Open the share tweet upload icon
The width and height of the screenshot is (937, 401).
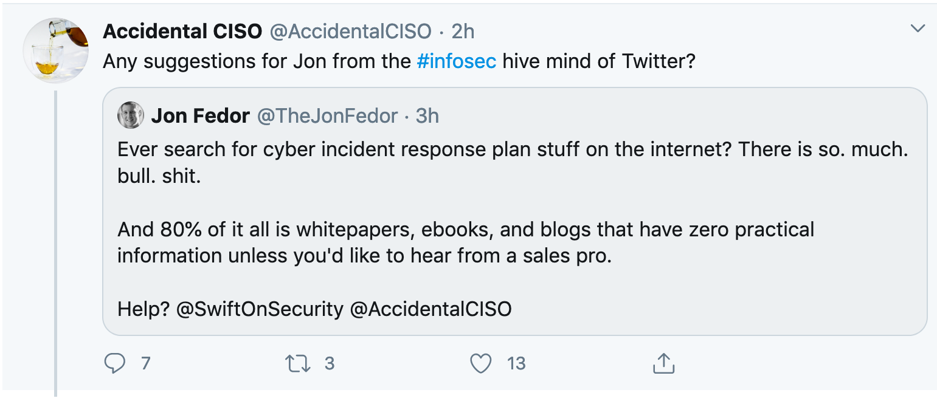coord(664,363)
